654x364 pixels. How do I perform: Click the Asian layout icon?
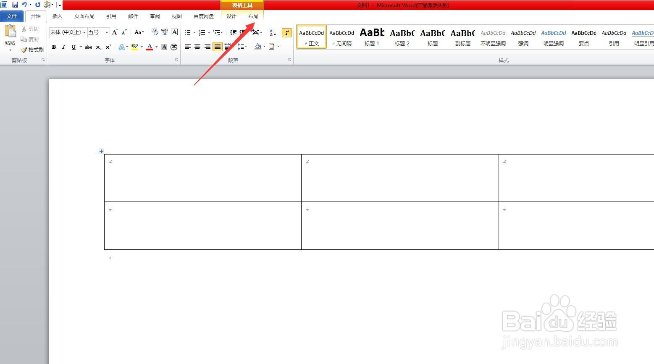(256, 32)
